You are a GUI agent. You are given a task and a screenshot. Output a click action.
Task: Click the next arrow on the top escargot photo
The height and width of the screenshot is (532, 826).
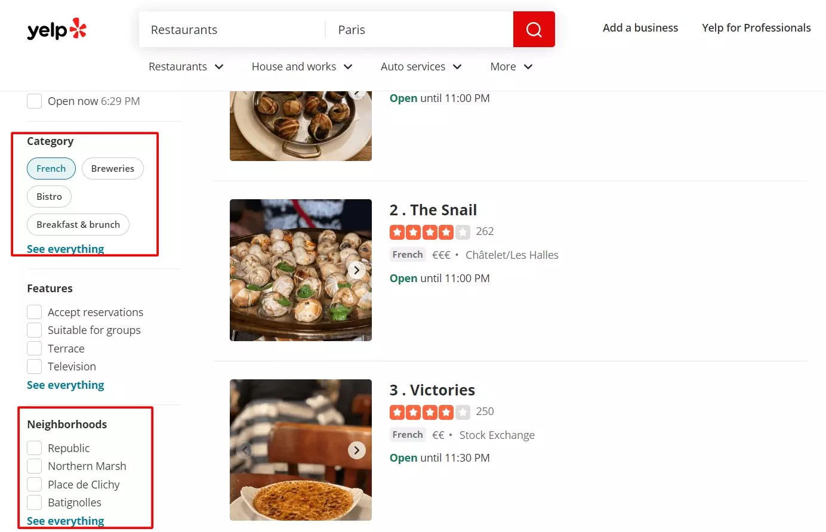[x=356, y=92]
